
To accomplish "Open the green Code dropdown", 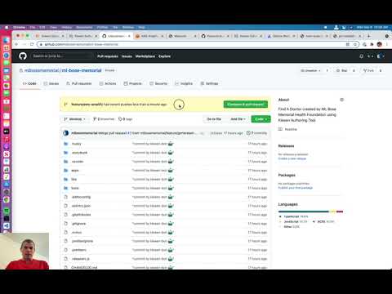I will [x=261, y=119].
